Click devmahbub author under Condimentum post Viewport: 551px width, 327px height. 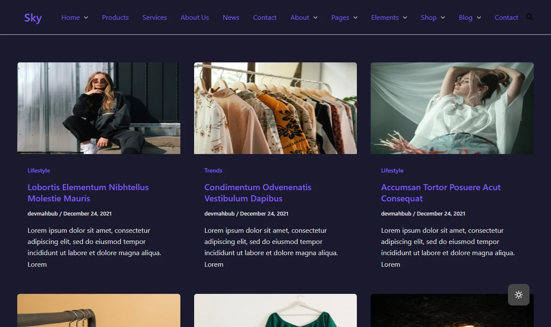(x=220, y=213)
